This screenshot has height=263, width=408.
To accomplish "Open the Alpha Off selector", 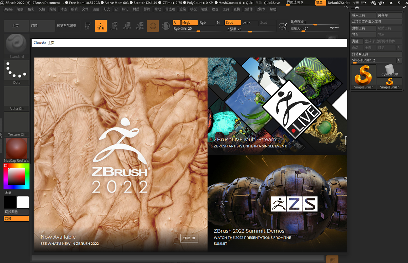I will [x=16, y=99].
